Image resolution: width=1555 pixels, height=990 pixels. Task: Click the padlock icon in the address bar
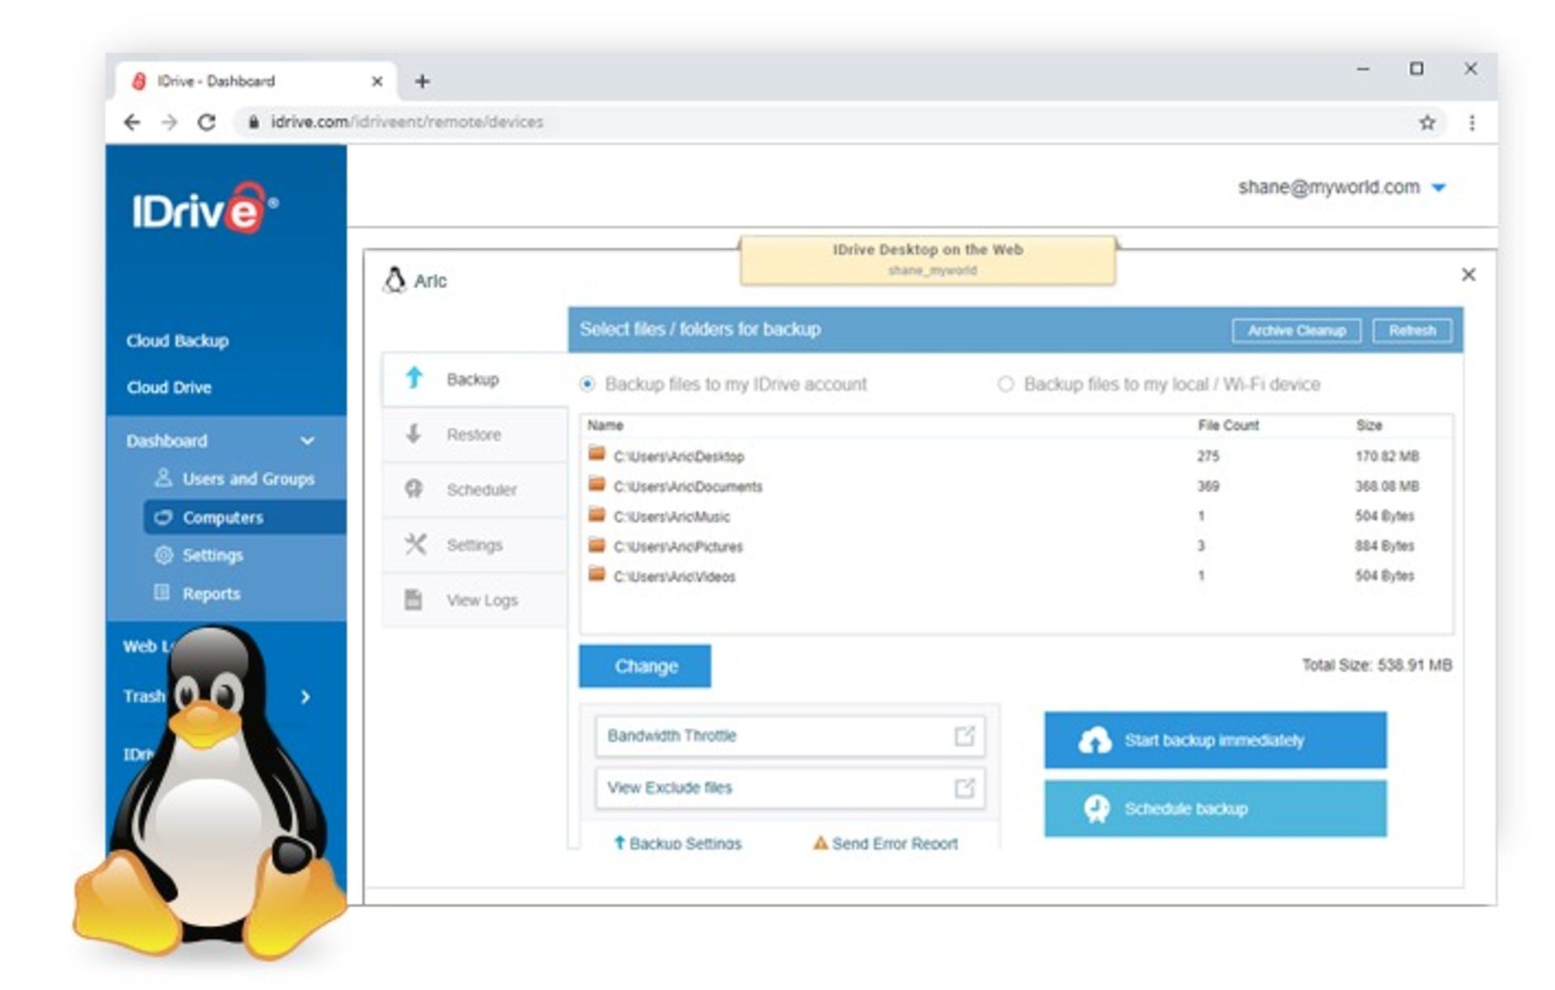(x=253, y=122)
